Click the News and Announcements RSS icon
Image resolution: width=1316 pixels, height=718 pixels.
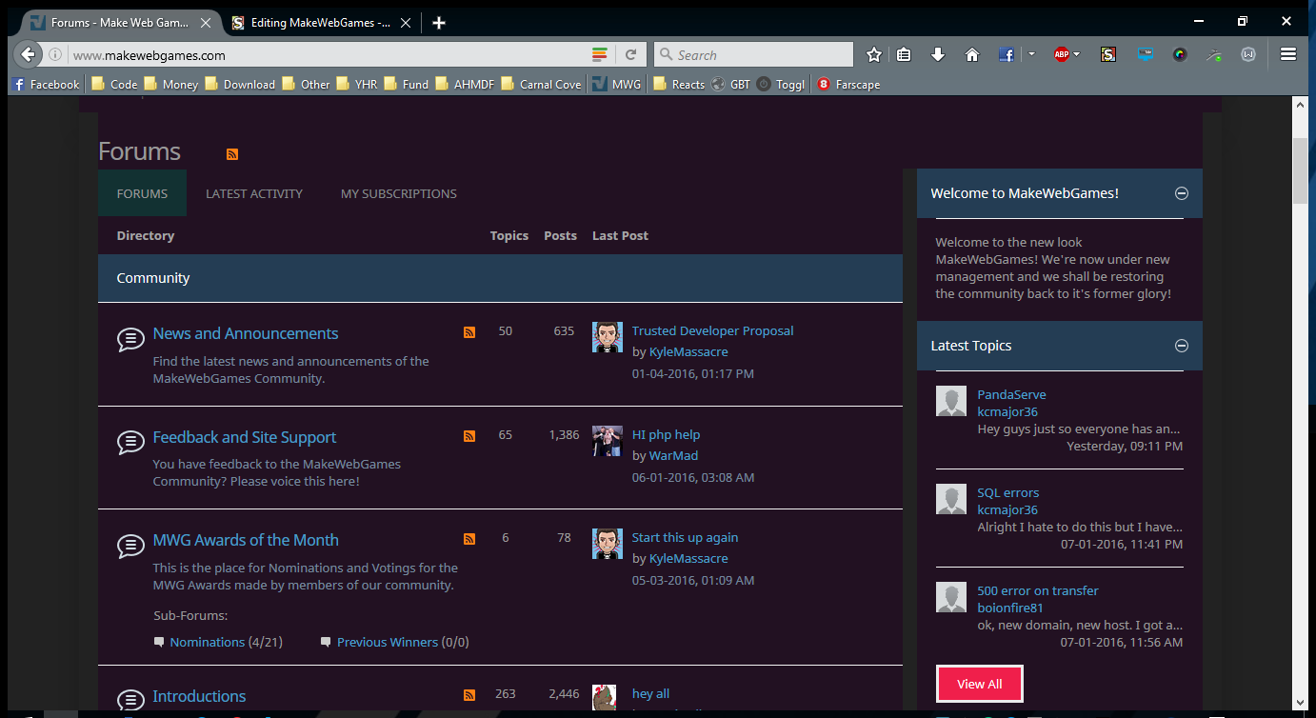469,331
